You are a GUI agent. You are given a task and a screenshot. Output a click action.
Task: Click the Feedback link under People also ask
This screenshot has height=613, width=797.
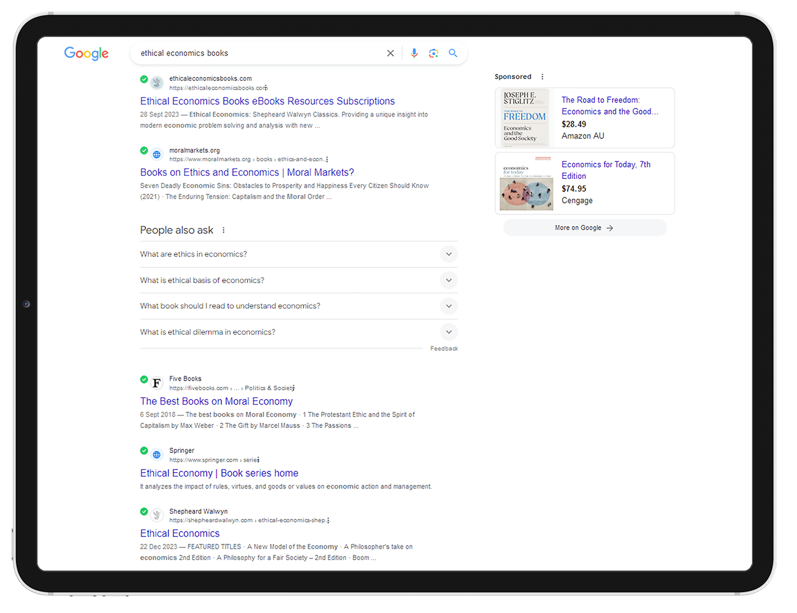pos(444,349)
